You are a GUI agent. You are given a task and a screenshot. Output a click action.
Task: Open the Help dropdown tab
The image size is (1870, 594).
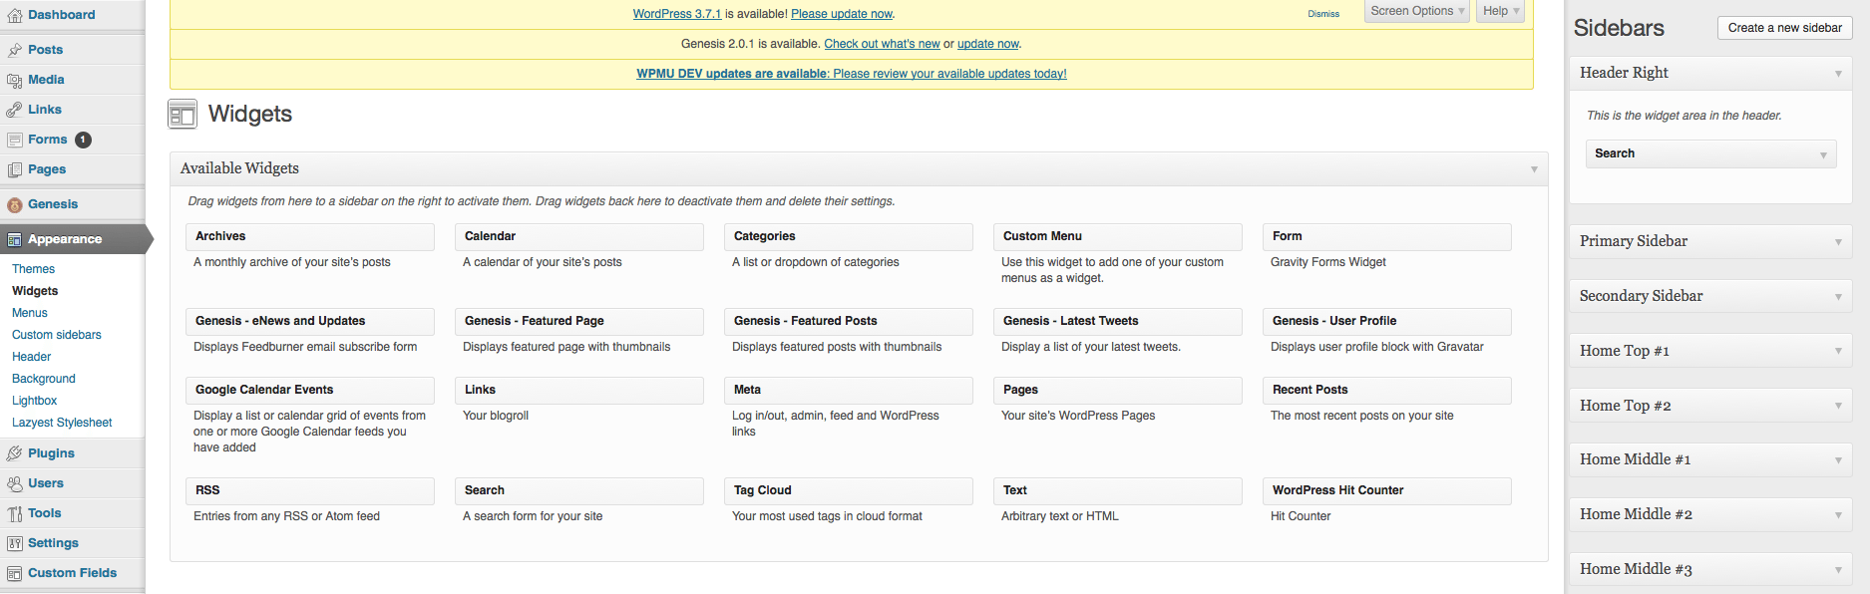[1500, 11]
